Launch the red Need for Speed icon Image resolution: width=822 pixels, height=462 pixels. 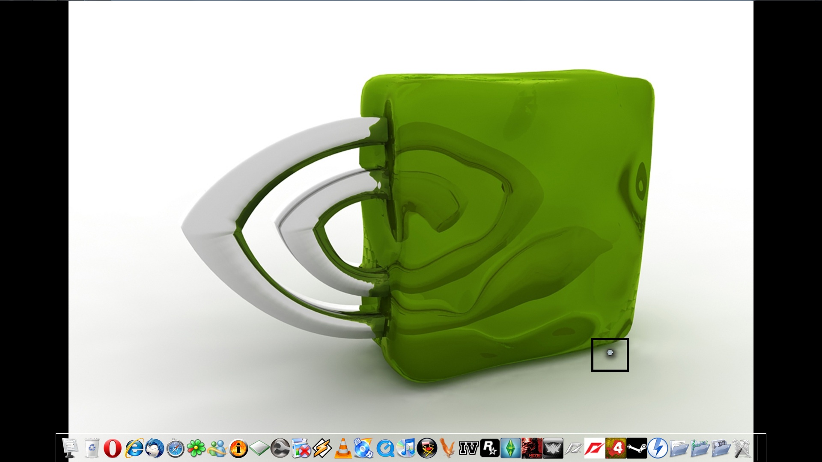tap(595, 448)
